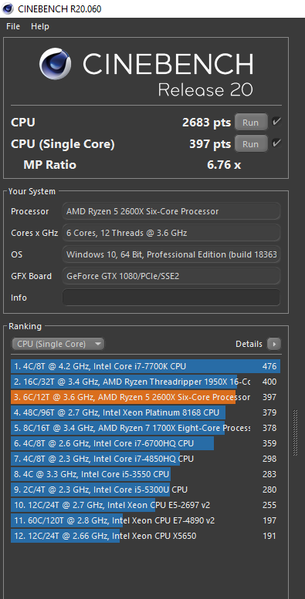Open the Help menu
The height and width of the screenshot is (599, 305).
coord(40,26)
